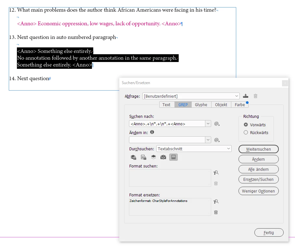Clear change format trash icon
Image resolution: width=295 pixels, height=249 pixels.
pos(216,212)
